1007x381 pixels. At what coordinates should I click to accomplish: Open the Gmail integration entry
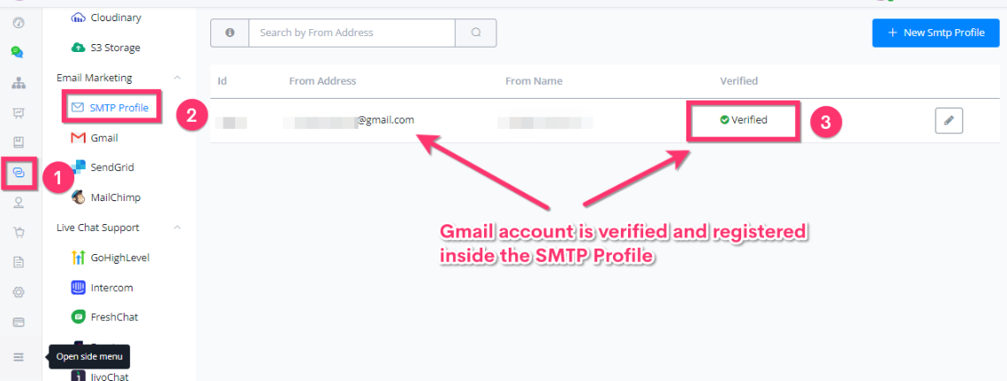(x=95, y=138)
